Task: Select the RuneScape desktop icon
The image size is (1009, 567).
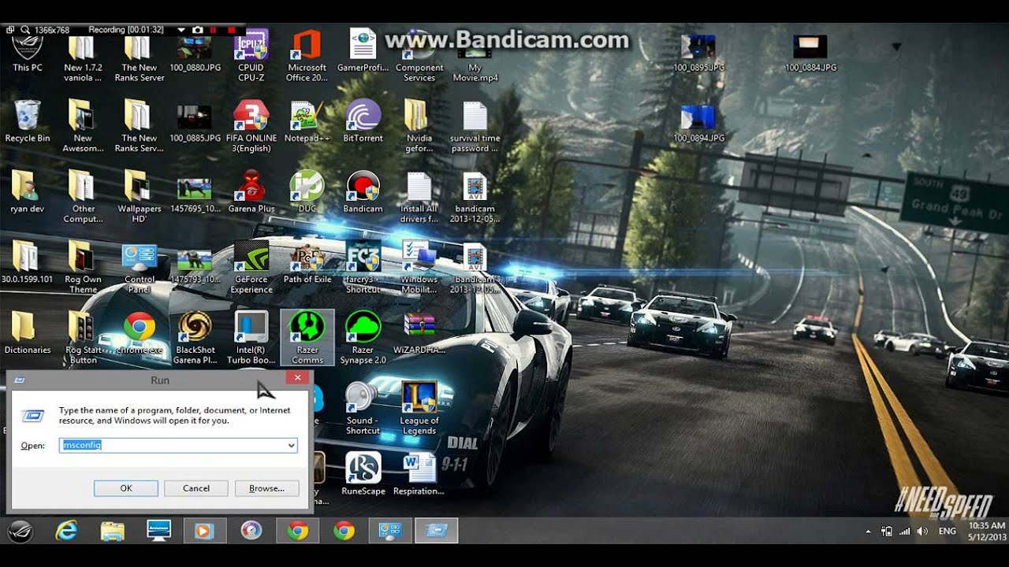Action: [363, 474]
